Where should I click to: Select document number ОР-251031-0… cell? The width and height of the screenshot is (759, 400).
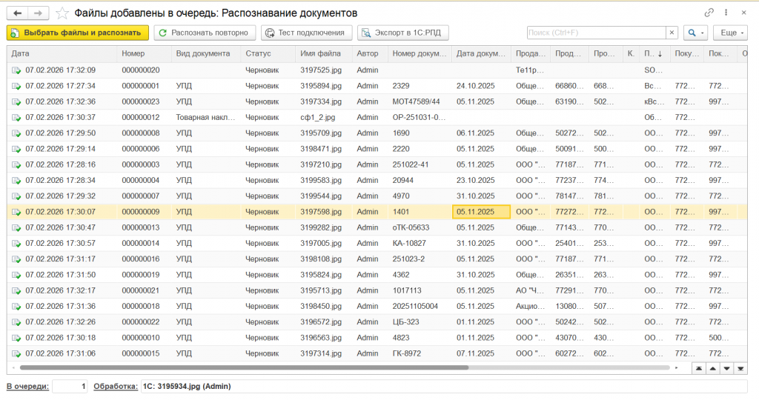coord(420,117)
